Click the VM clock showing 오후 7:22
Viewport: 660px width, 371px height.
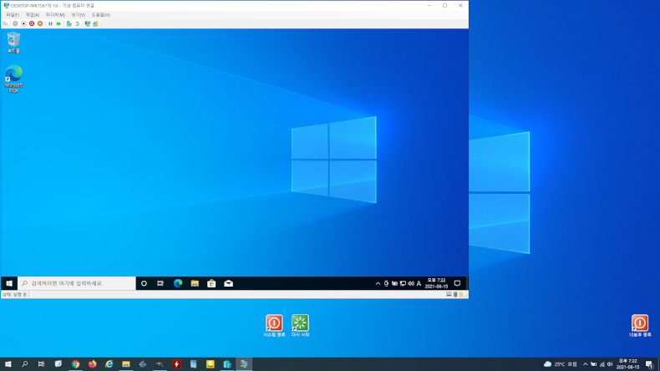click(x=436, y=283)
